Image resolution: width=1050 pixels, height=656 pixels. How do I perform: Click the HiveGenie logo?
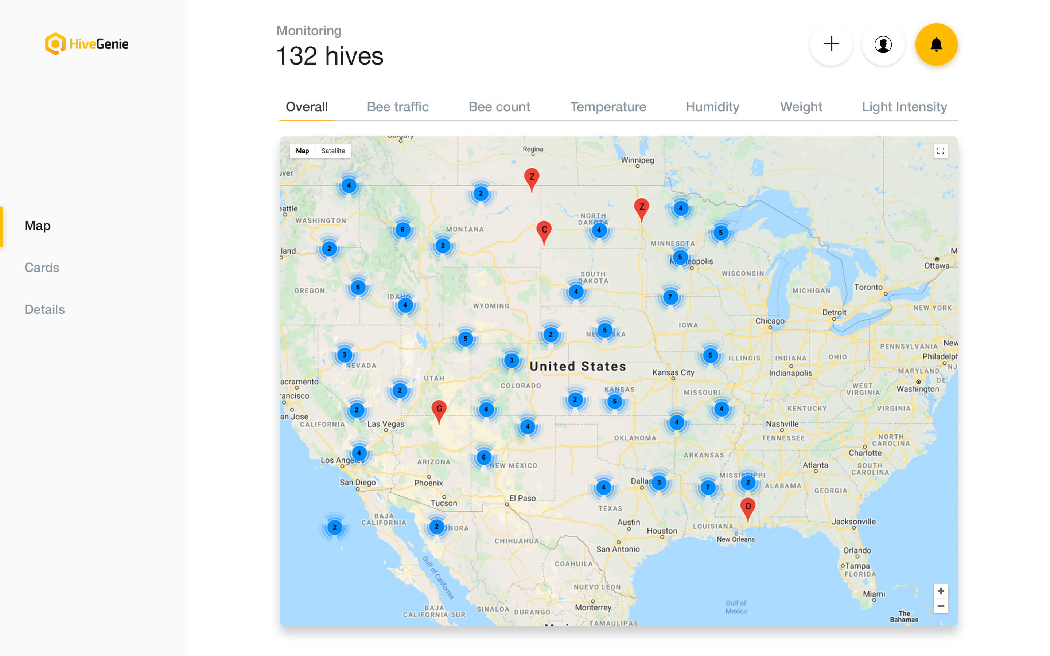pos(86,43)
